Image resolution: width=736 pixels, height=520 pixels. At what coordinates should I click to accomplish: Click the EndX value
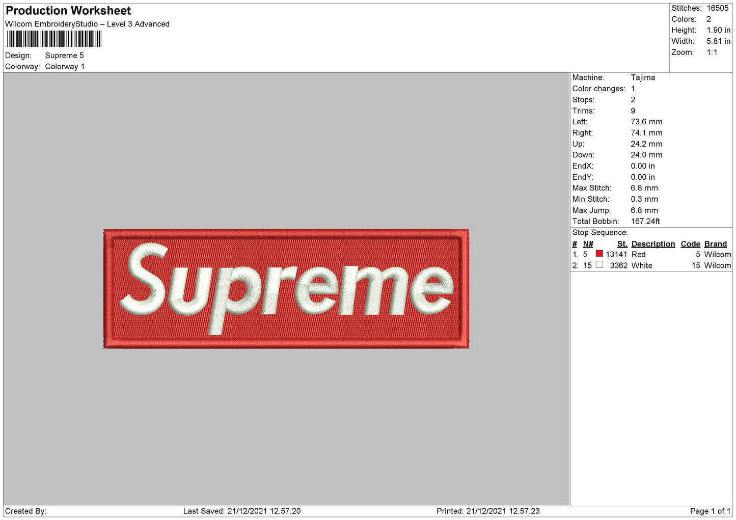tap(643, 166)
